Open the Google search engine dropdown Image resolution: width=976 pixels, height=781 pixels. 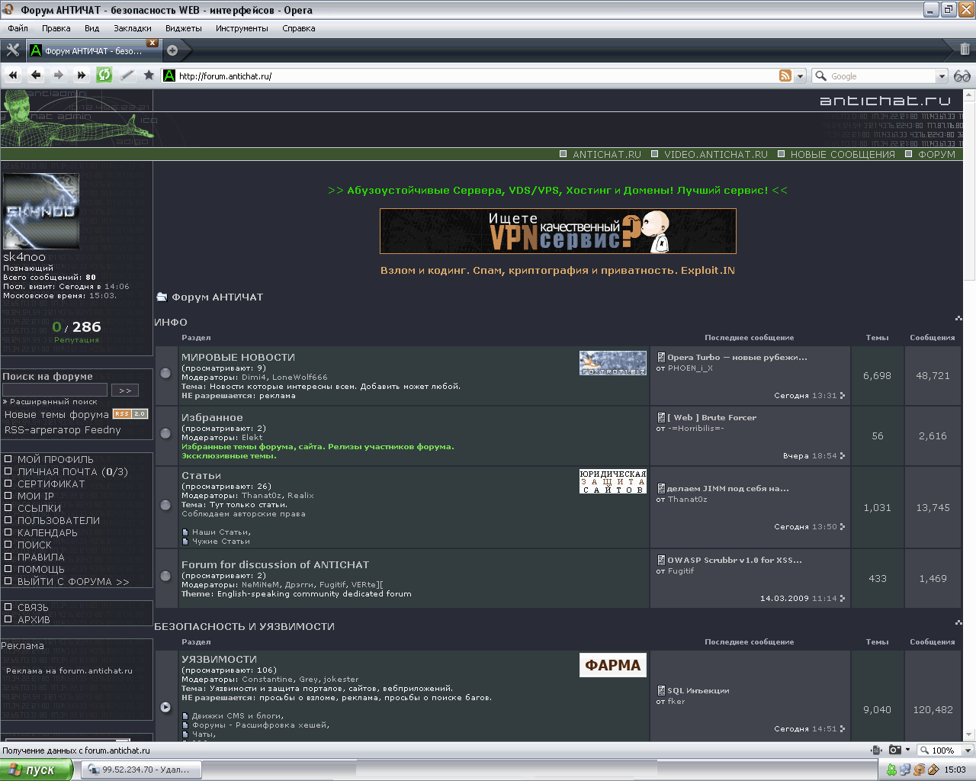[942, 76]
